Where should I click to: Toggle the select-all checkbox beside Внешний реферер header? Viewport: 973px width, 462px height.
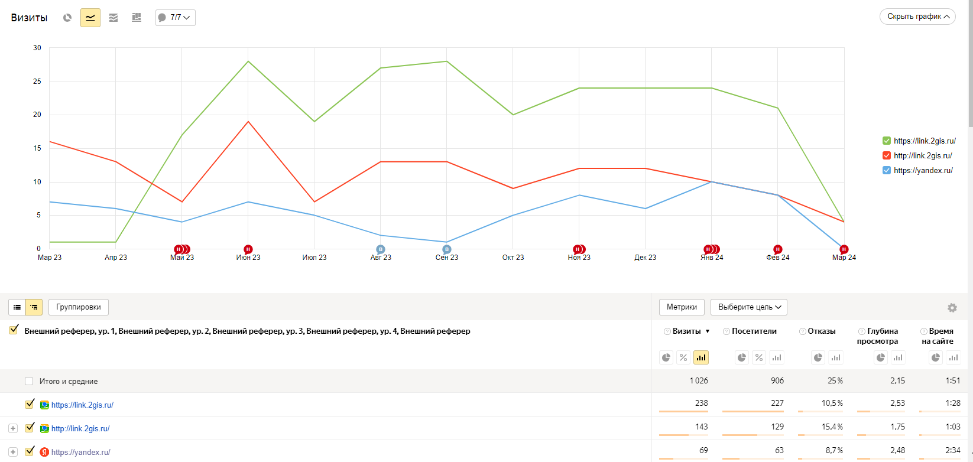point(14,330)
